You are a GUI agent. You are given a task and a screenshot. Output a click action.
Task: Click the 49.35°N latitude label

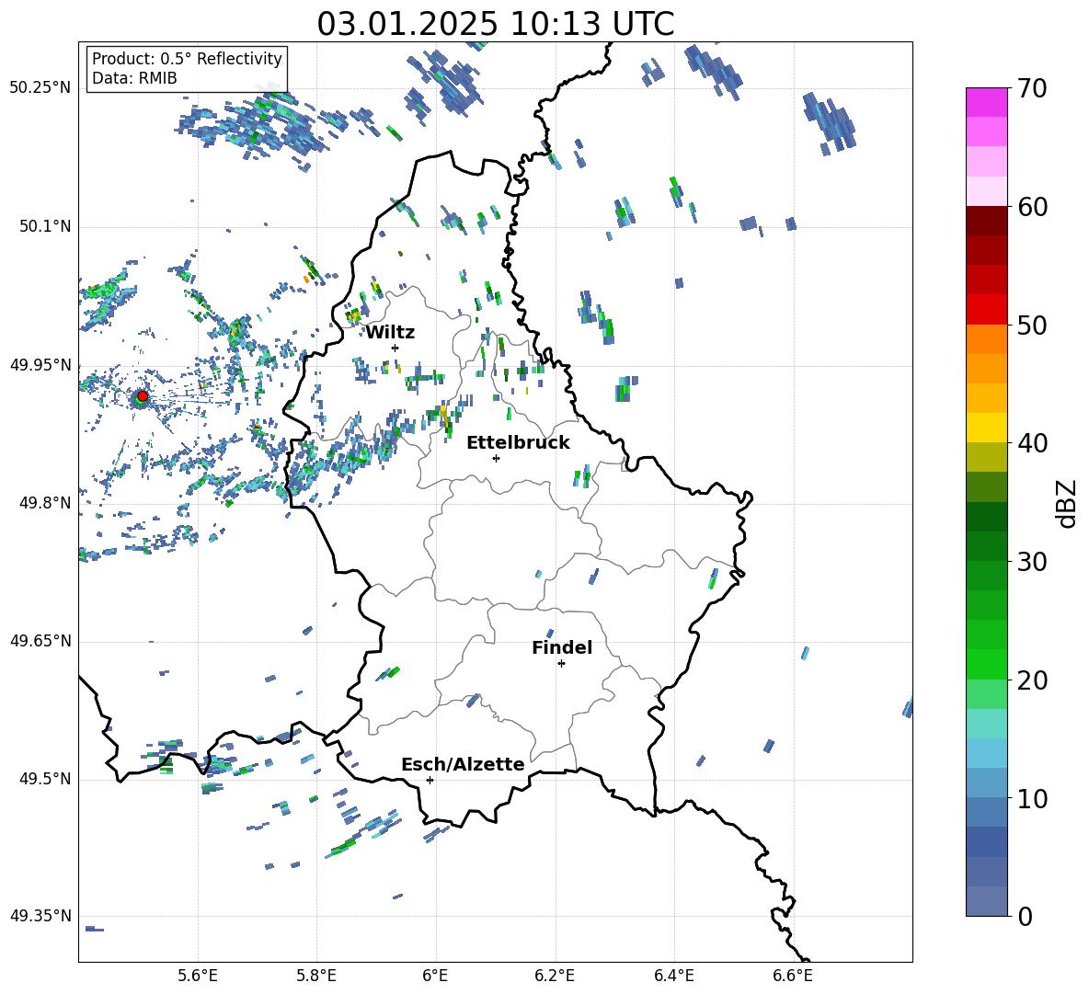click(x=40, y=916)
